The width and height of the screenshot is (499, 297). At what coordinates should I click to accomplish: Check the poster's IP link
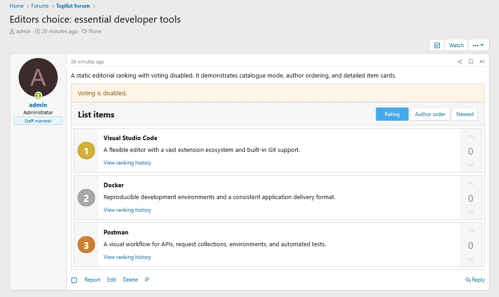(x=147, y=279)
